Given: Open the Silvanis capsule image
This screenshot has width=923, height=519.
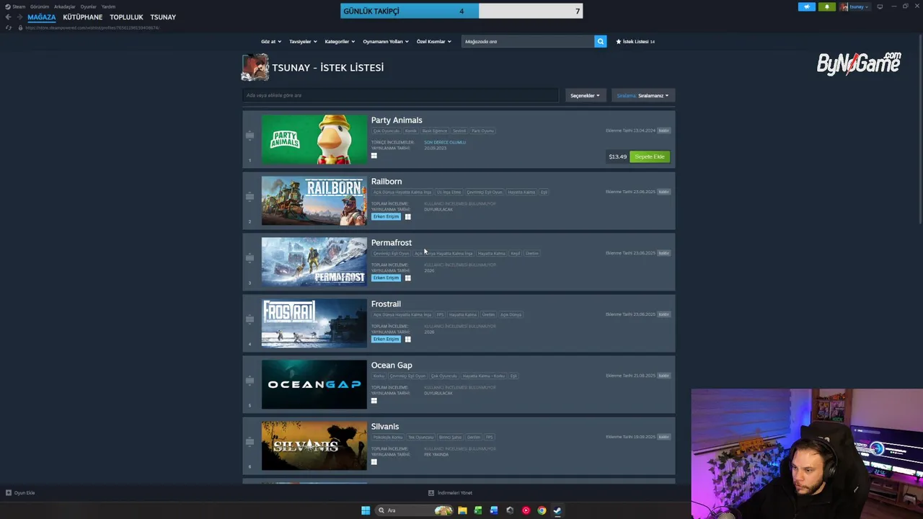Looking at the screenshot, I should pos(314,445).
